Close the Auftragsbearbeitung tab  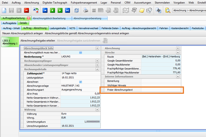(28, 18)
